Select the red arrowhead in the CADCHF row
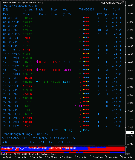 (80, 38)
